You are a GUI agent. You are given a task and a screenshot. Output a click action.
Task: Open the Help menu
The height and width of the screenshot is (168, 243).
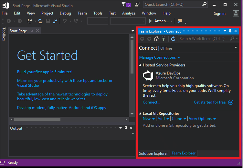(x=166, y=13)
